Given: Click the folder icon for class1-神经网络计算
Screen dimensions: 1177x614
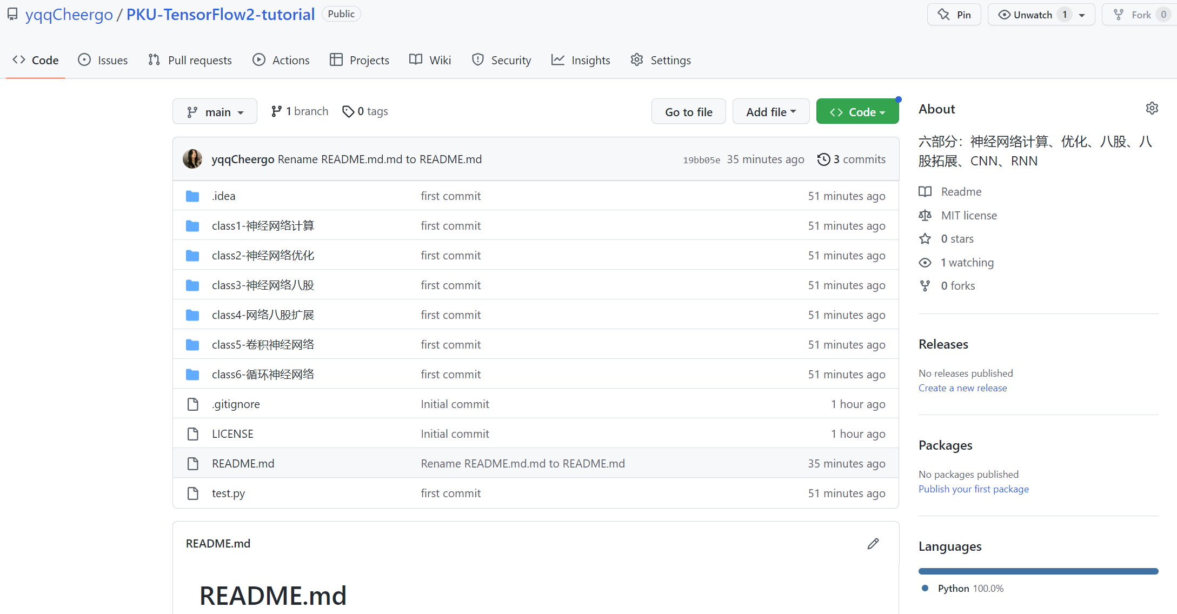Looking at the screenshot, I should (192, 226).
